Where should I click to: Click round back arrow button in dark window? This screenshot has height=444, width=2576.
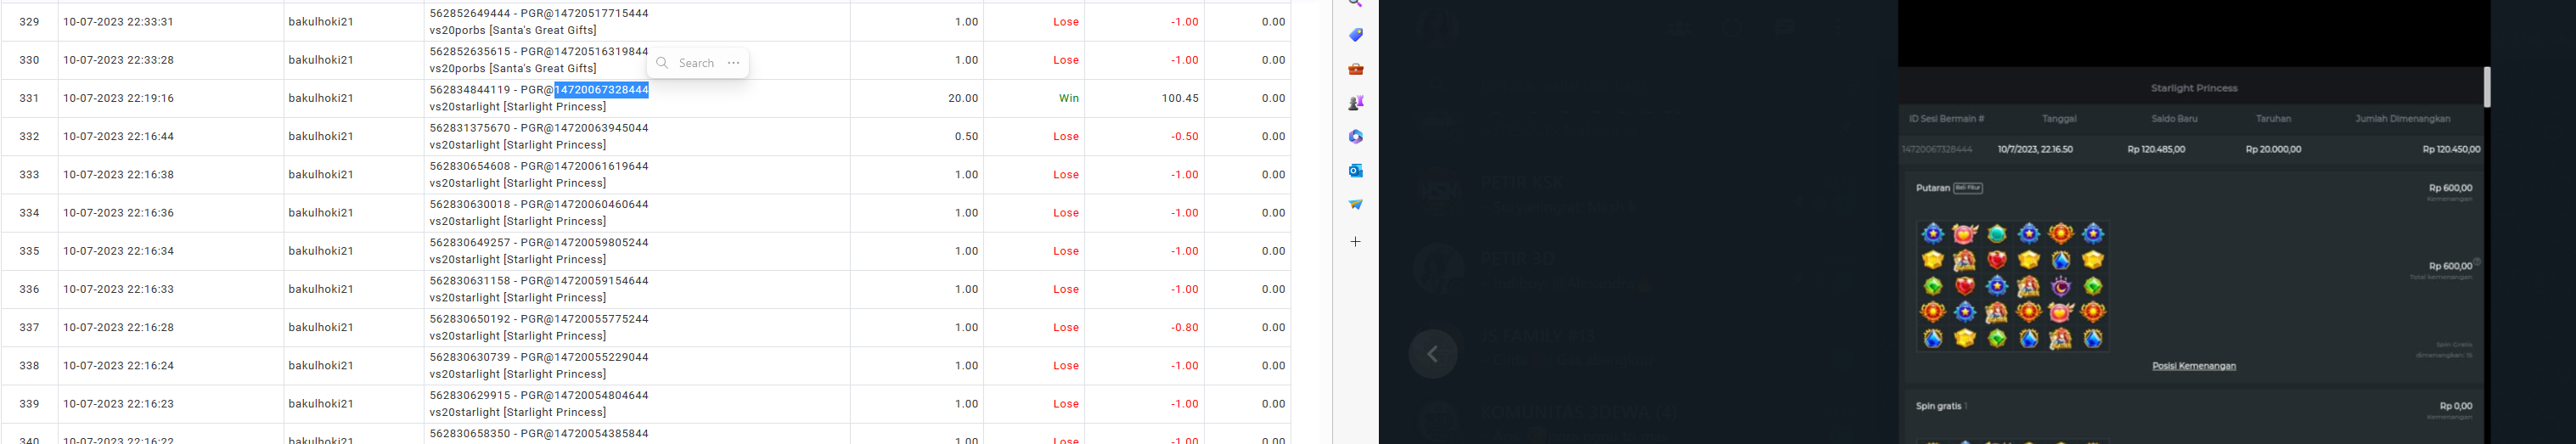tap(1433, 354)
